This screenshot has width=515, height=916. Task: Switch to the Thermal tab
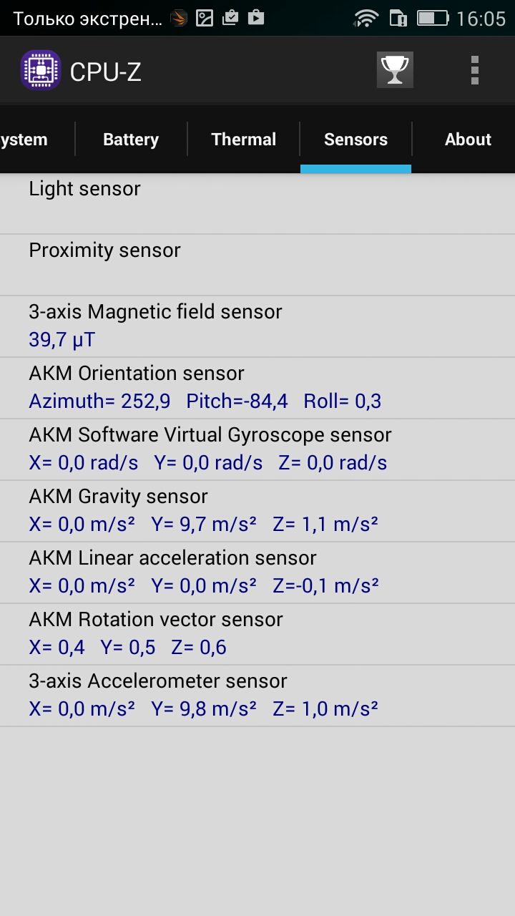[x=244, y=140]
